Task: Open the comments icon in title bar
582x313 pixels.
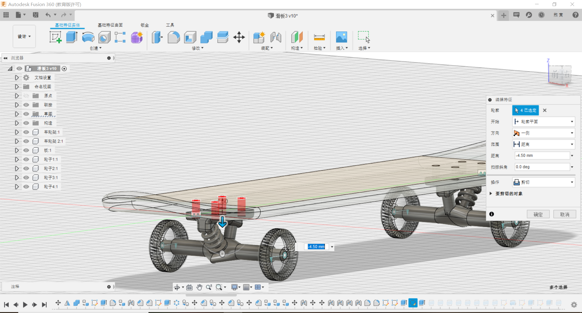Action: click(x=517, y=15)
